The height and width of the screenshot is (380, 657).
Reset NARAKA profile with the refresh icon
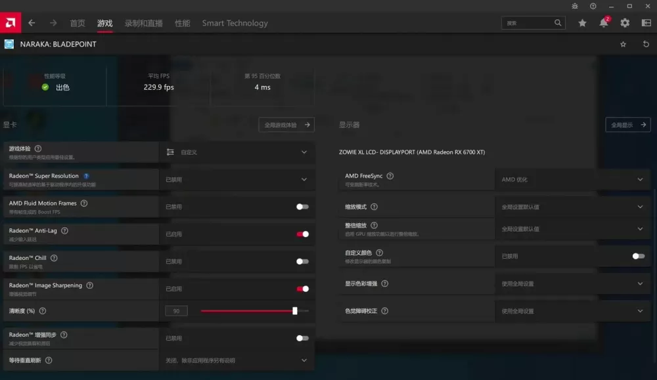(646, 44)
